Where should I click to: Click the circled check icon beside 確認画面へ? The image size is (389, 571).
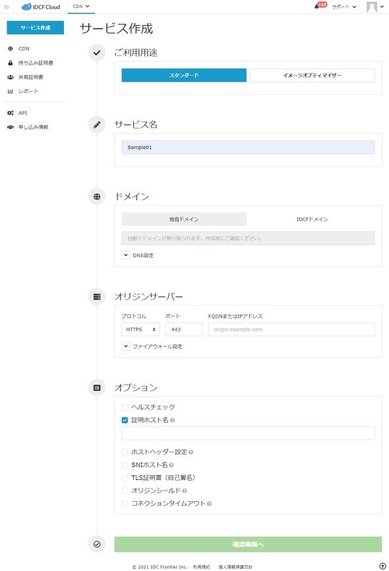[x=97, y=544]
